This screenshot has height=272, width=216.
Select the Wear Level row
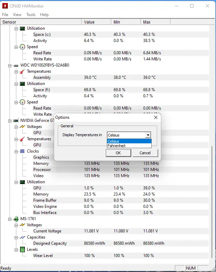[x=120, y=256]
